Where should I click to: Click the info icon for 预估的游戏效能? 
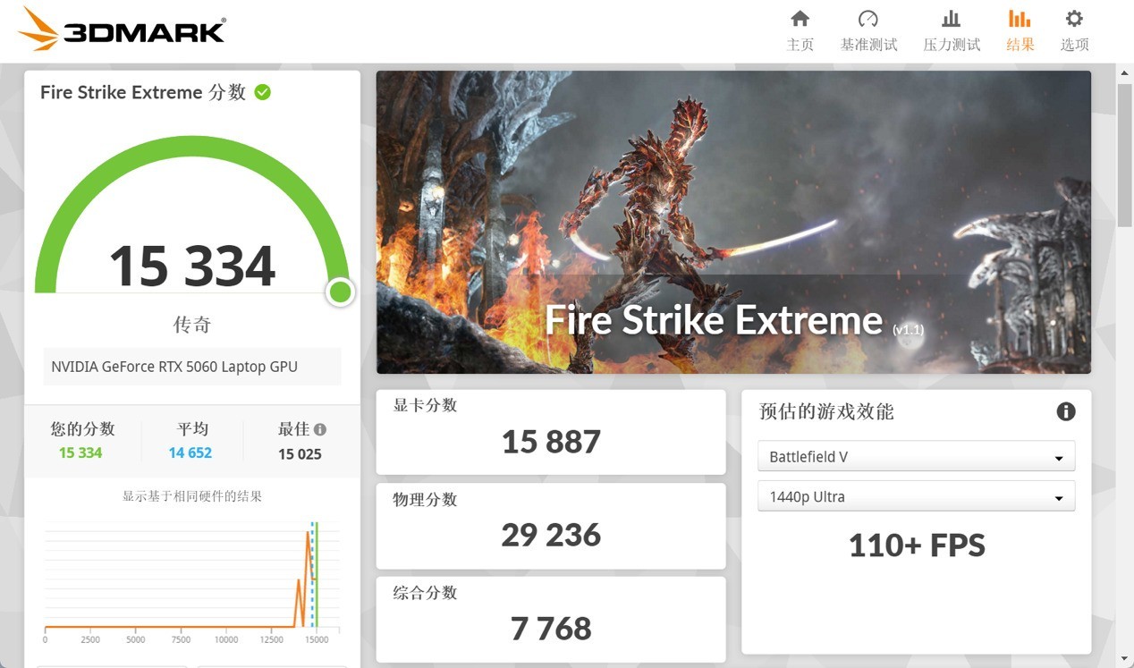(x=1065, y=411)
